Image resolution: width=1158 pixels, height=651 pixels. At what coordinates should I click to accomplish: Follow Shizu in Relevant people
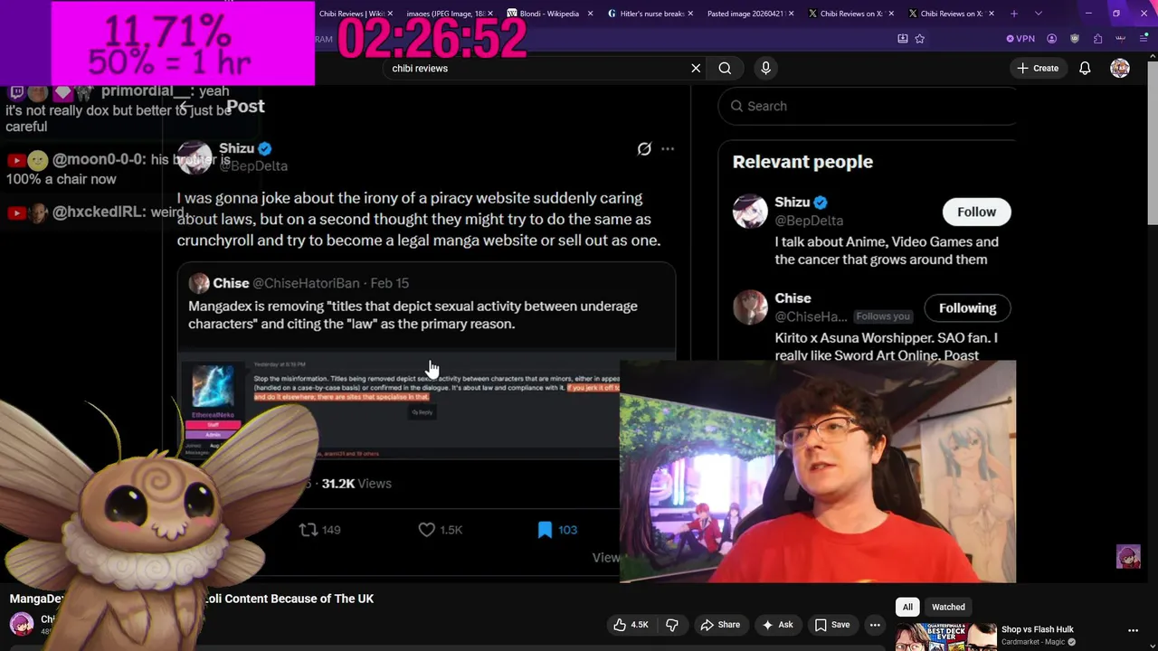(976, 212)
